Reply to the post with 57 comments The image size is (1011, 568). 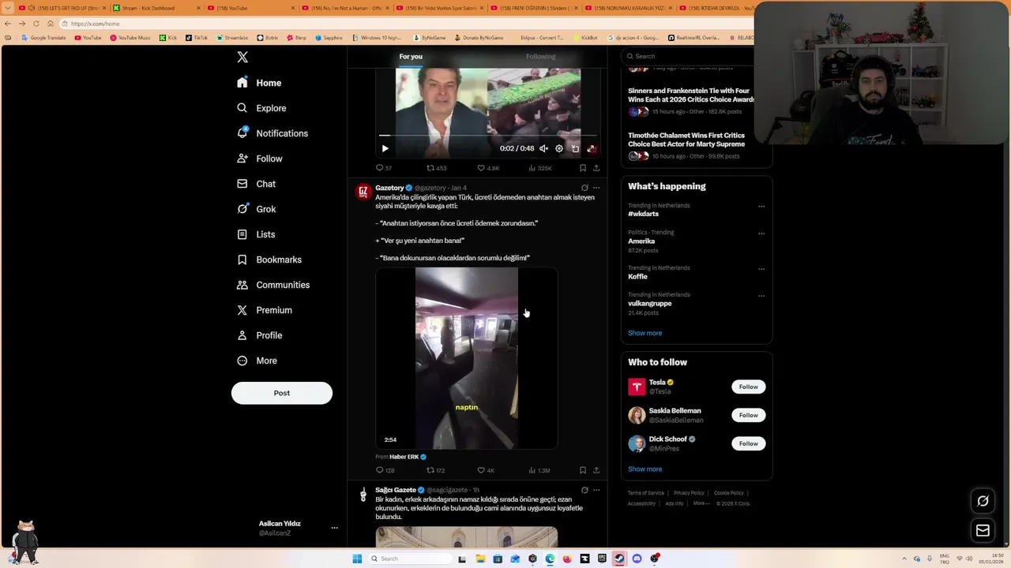tap(384, 168)
